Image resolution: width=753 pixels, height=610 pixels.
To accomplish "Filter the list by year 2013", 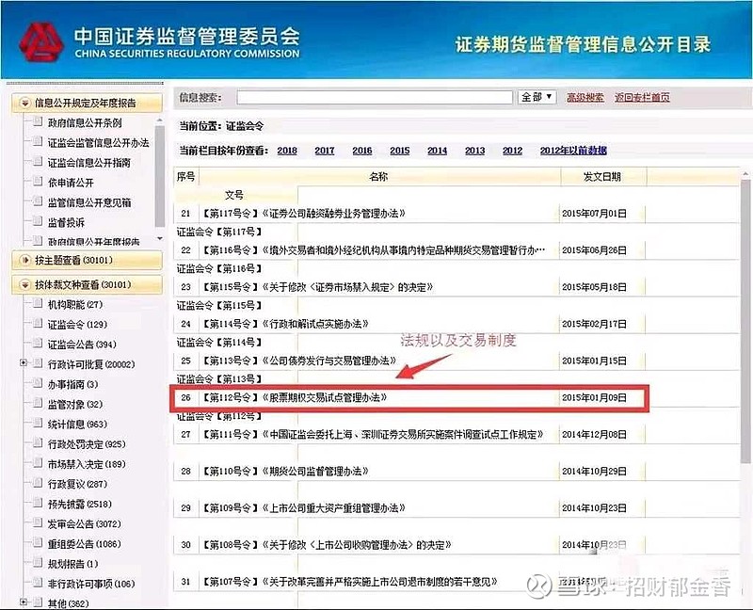I will [475, 151].
